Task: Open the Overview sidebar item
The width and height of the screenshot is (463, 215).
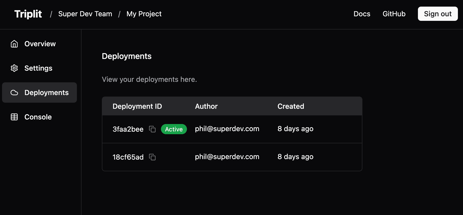Action: 39,44
